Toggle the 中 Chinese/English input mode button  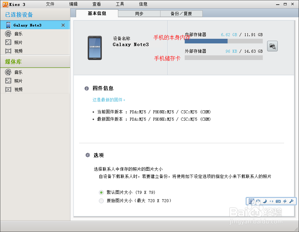click(x=258, y=201)
